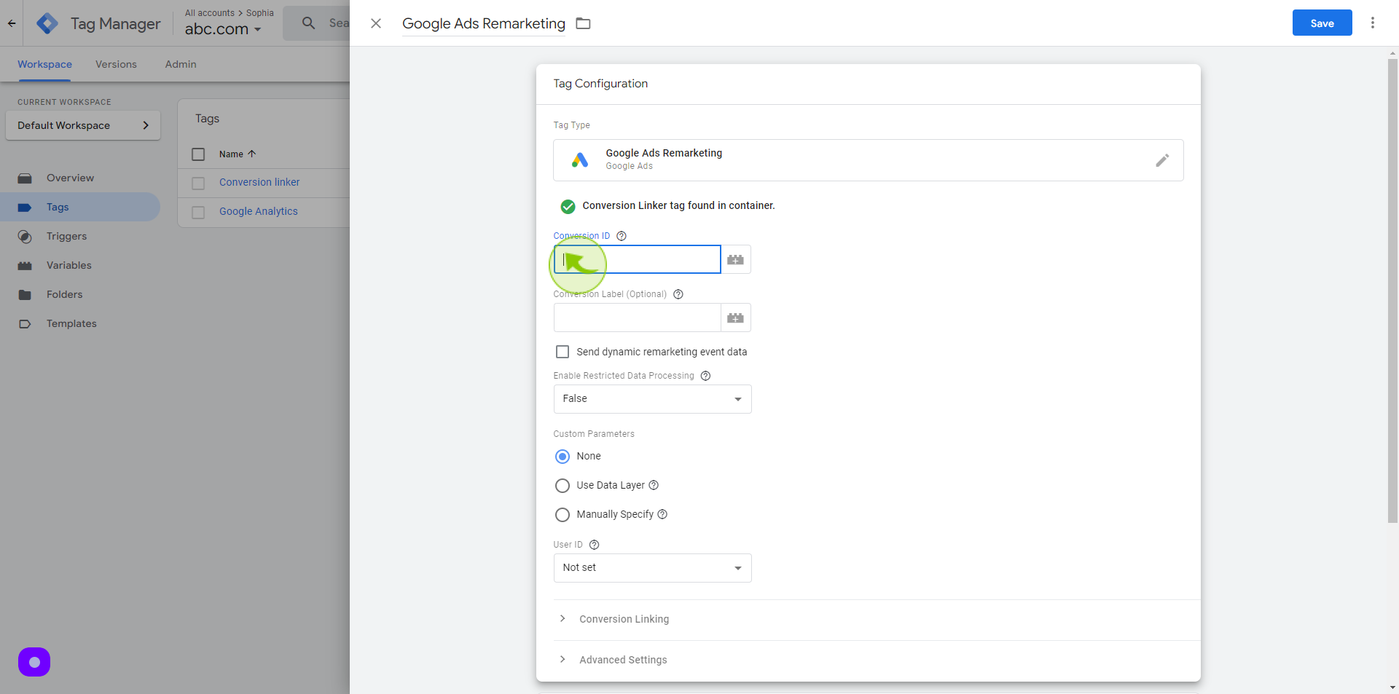Viewport: 1399px width, 694px height.
Task: Open the three-dot more actions menu
Action: click(x=1373, y=23)
